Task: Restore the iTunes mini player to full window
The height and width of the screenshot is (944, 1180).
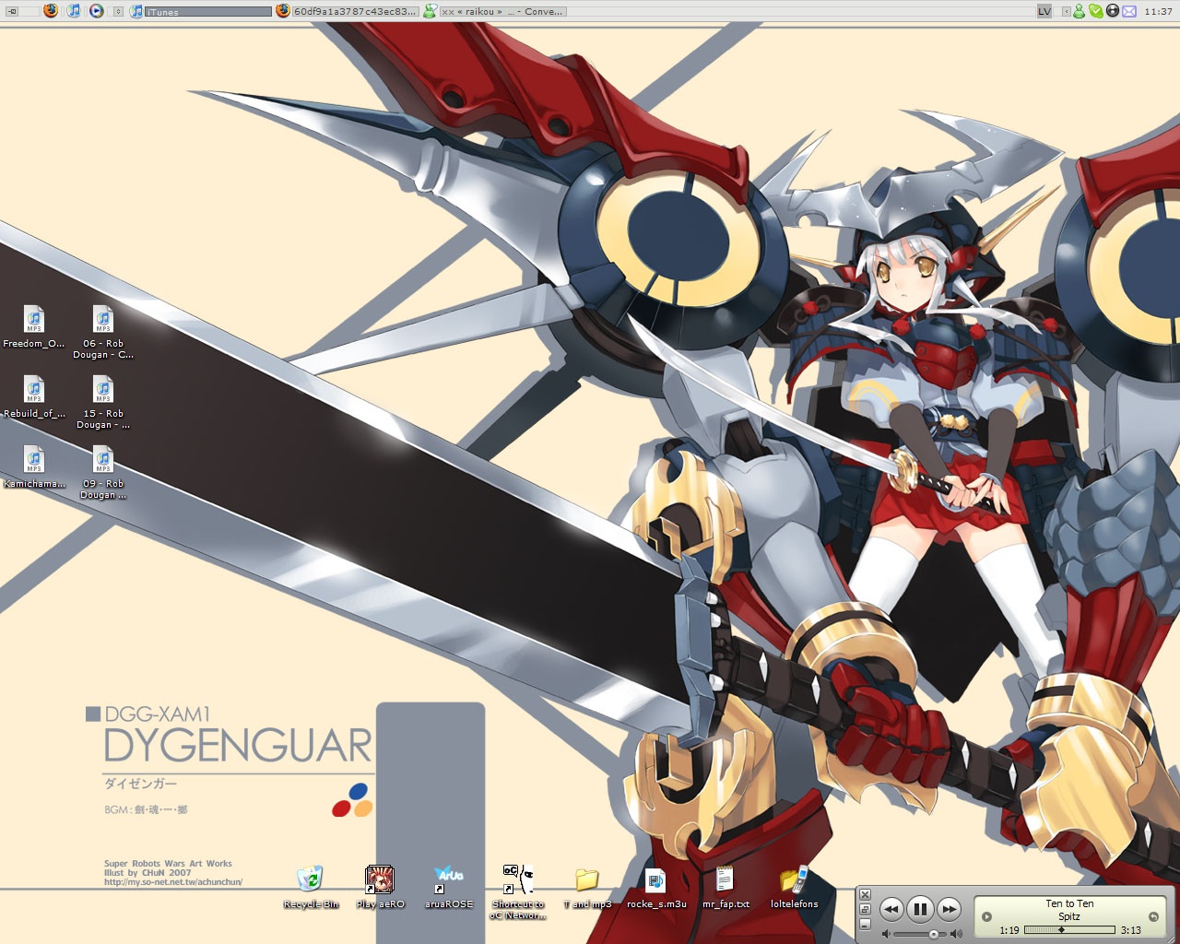Action: [x=865, y=909]
